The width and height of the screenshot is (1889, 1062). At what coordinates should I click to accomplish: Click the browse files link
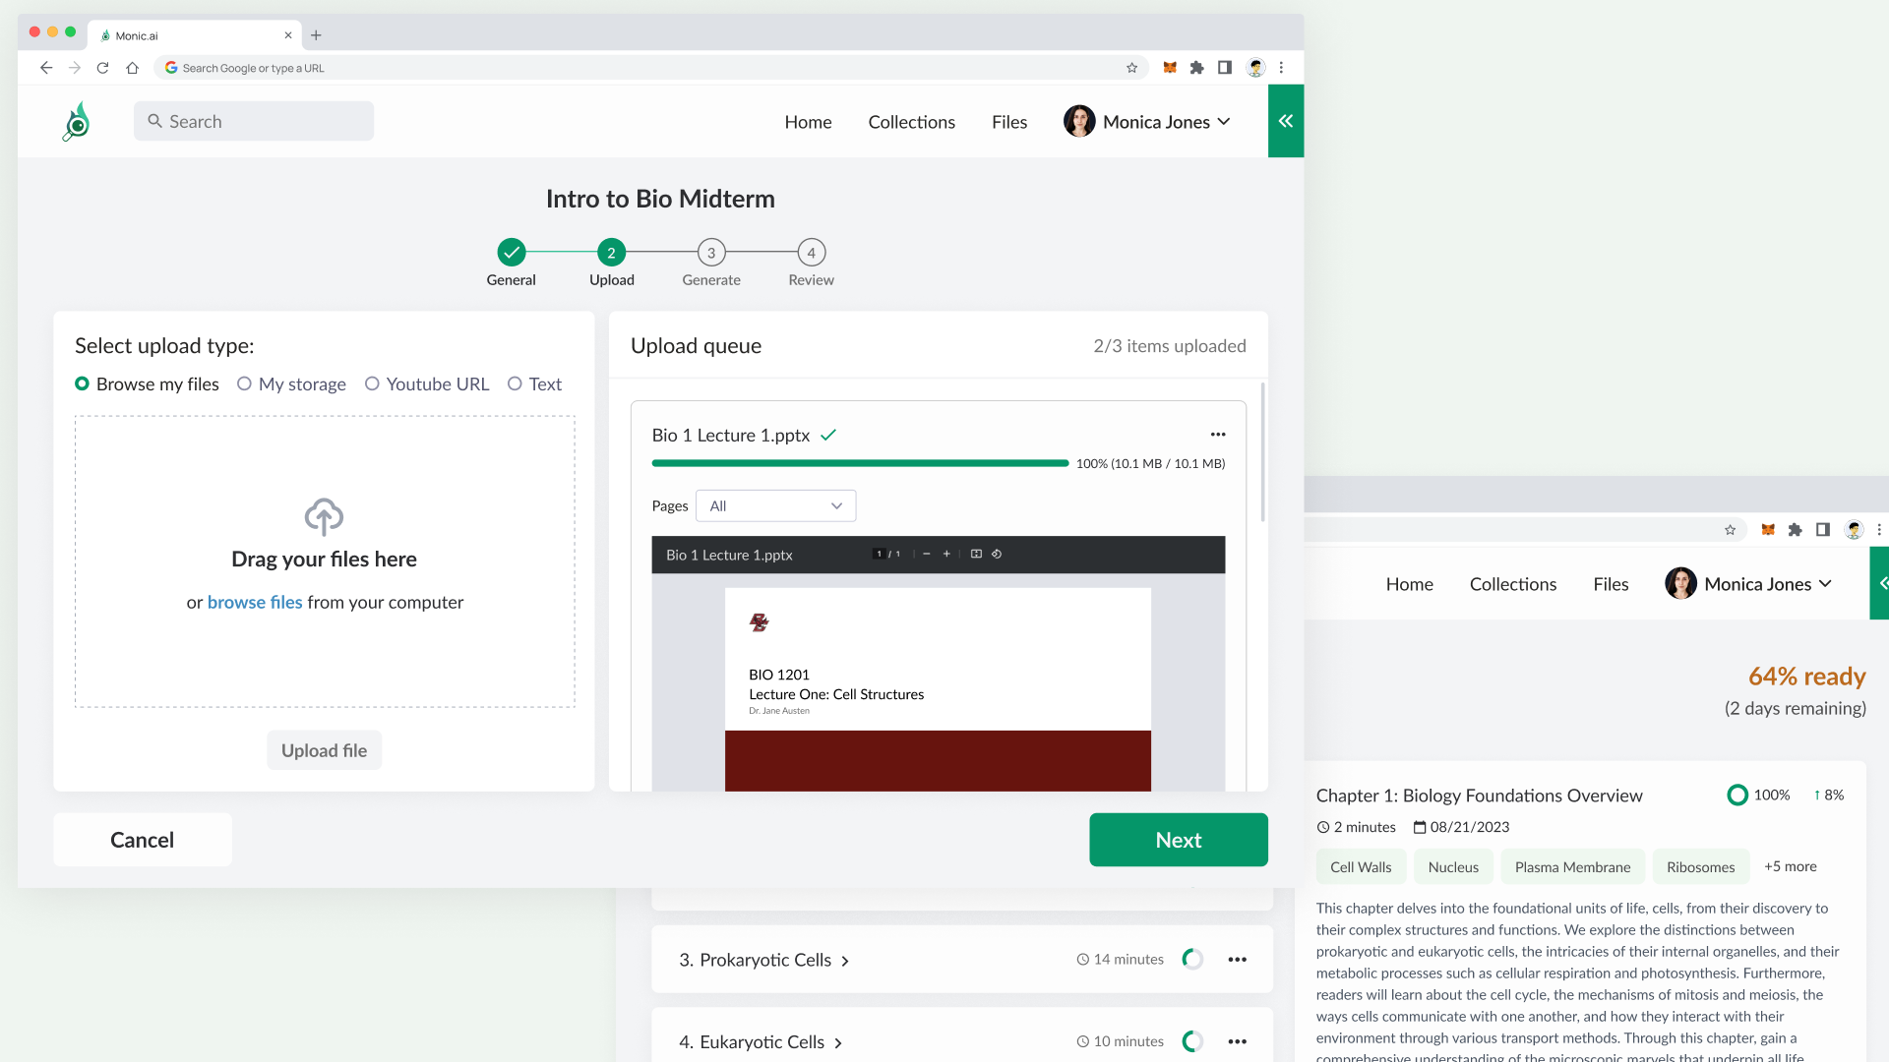pyautogui.click(x=255, y=603)
